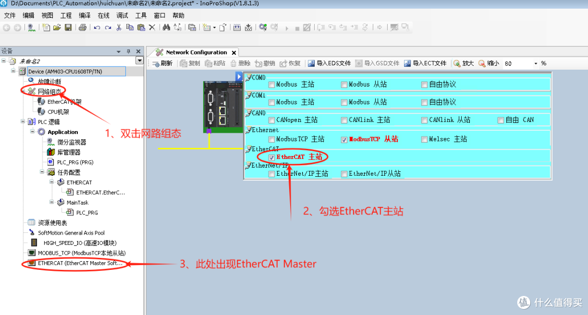Click the Open project folder icon
The image size is (588, 315).
point(57,27)
